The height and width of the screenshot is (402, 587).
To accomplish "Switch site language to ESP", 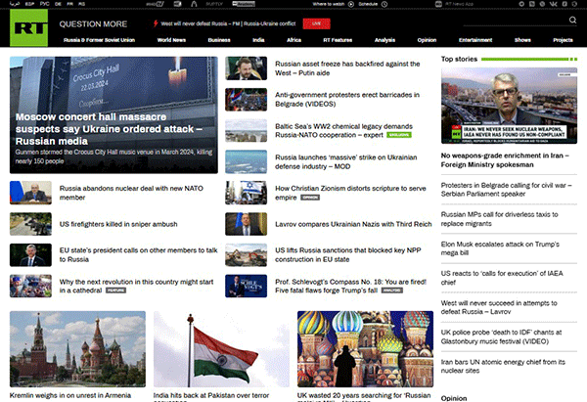I will [x=29, y=4].
